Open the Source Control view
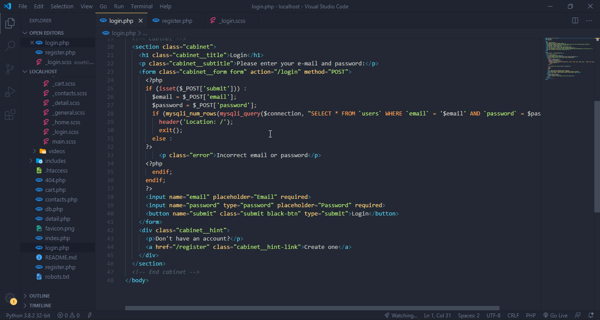 pos(10,68)
